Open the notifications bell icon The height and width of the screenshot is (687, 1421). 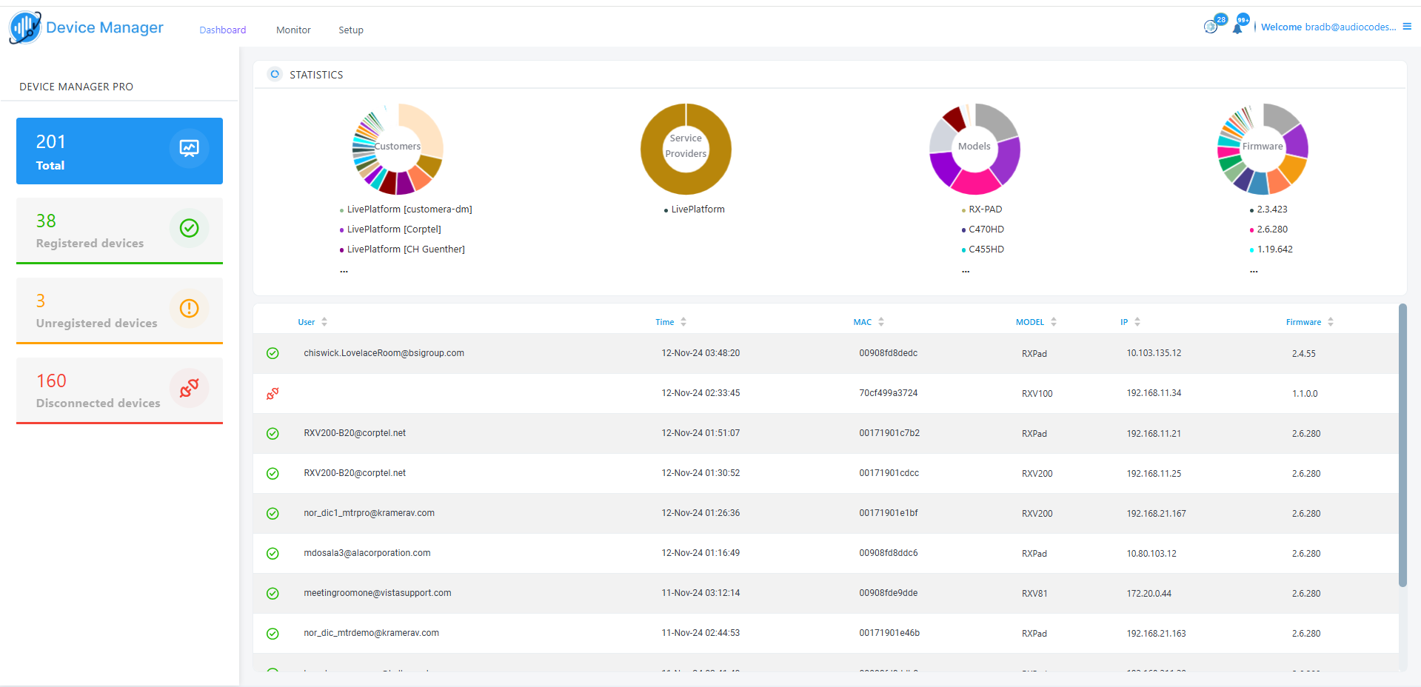1237,29
